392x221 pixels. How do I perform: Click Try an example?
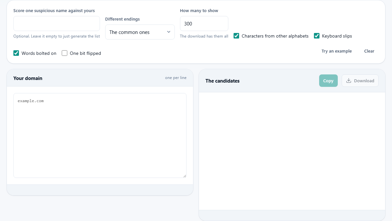pos(336,51)
